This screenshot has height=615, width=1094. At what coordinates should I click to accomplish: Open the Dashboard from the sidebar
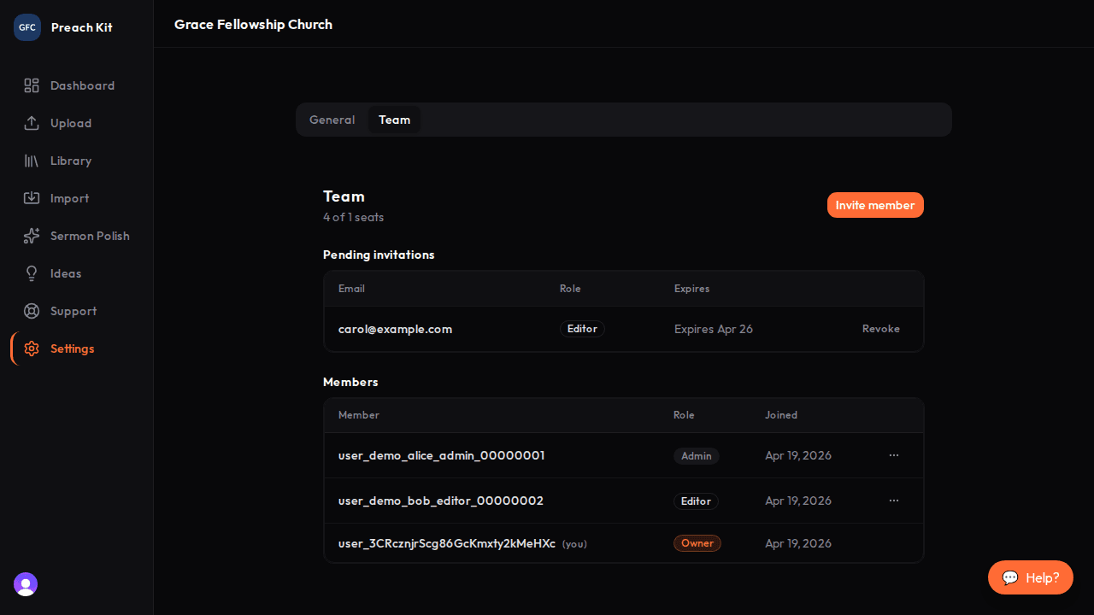point(82,85)
